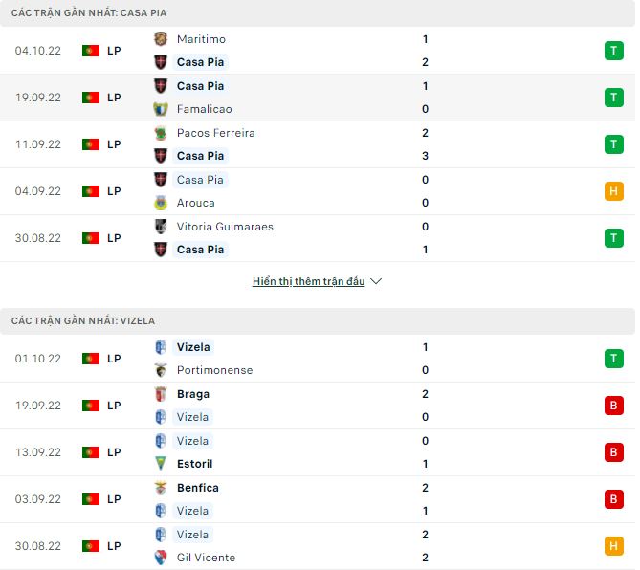The width and height of the screenshot is (640, 570).
Task: Click the Benfica club crest
Action: 161,488
